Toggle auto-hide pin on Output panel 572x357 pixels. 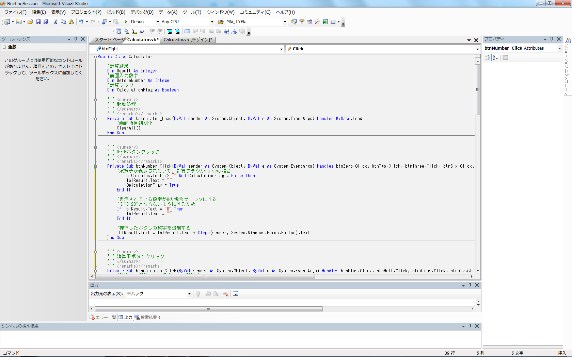[x=470, y=285]
